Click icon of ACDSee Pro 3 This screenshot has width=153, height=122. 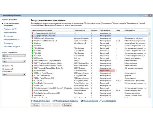pyautogui.click(x=32, y=81)
